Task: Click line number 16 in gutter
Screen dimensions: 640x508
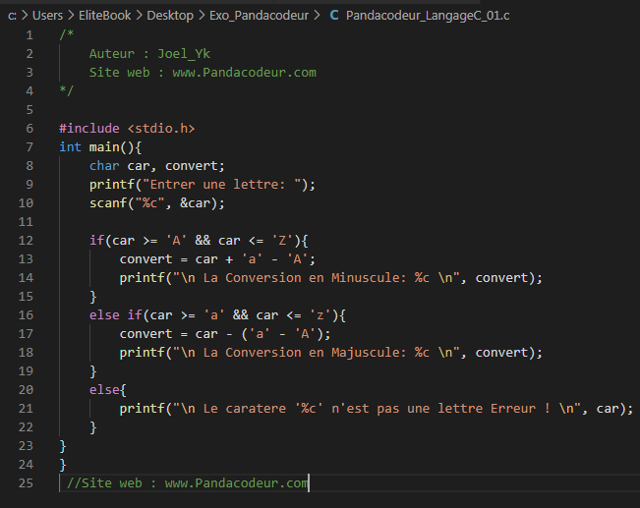Action: click(26, 315)
